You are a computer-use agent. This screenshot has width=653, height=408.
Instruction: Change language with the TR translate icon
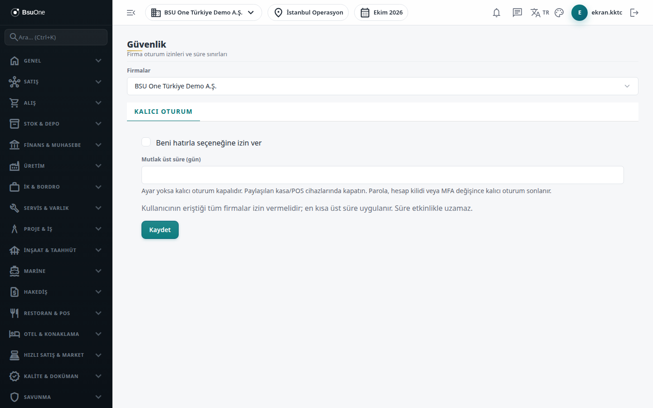tap(540, 13)
